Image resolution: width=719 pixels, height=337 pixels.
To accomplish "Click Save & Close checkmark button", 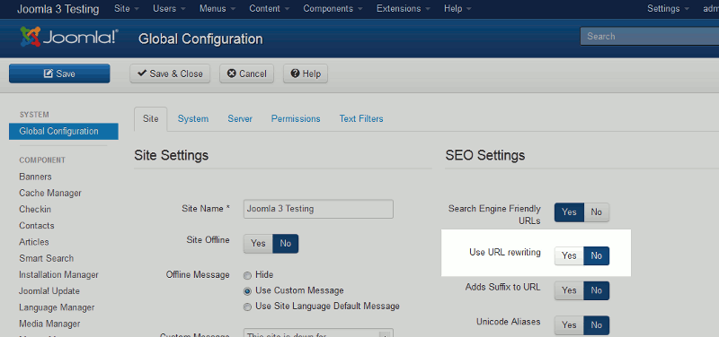I will 170,73.
